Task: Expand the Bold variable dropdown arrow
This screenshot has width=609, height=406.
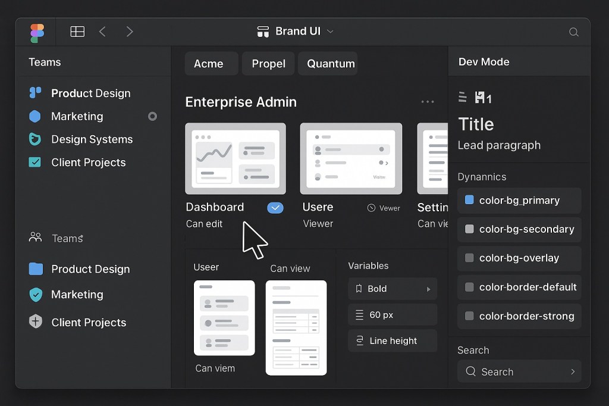Action: tap(428, 289)
